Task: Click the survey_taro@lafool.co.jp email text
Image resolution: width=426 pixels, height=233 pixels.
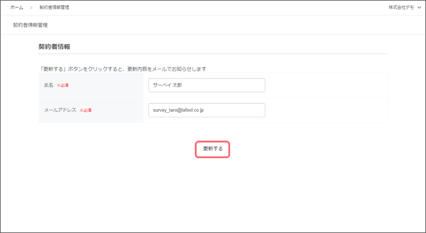Action: coord(178,110)
